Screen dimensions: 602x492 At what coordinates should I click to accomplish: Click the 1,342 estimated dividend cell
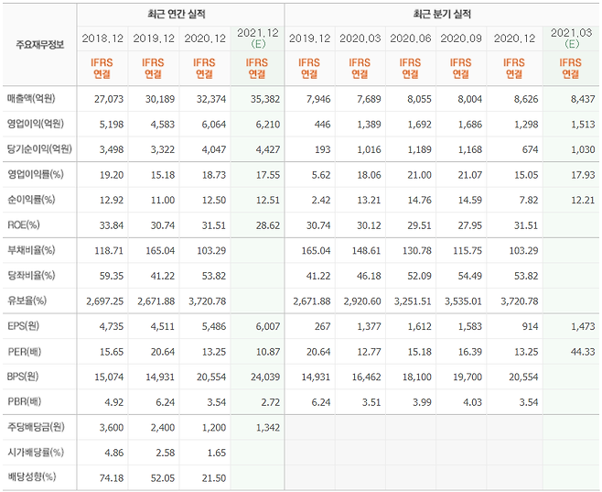[x=257, y=427]
